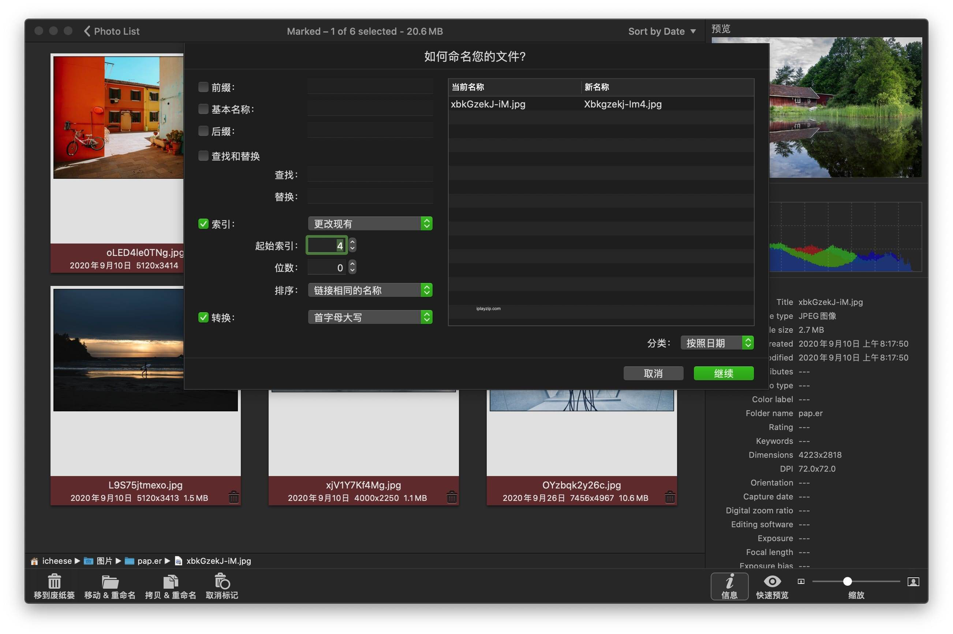Image resolution: width=953 pixels, height=634 pixels.
Task: Click the OYzbqk2y26c.jpg file name label
Action: coord(582,485)
